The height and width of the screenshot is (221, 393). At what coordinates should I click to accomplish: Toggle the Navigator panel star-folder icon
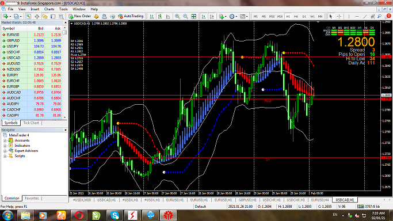[x=45, y=16]
